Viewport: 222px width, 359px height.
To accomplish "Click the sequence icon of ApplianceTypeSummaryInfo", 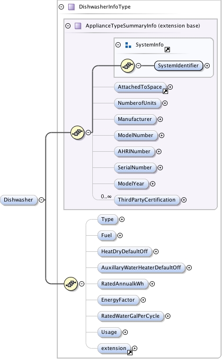I will pos(78,132).
